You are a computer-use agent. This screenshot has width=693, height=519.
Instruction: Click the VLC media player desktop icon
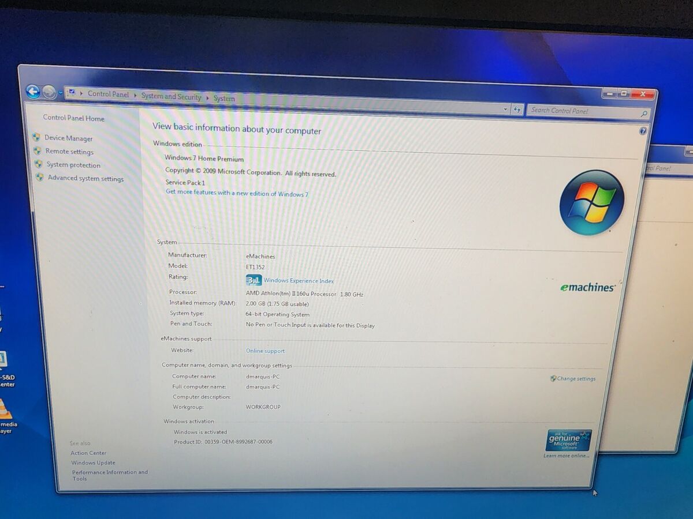[x=5, y=409]
